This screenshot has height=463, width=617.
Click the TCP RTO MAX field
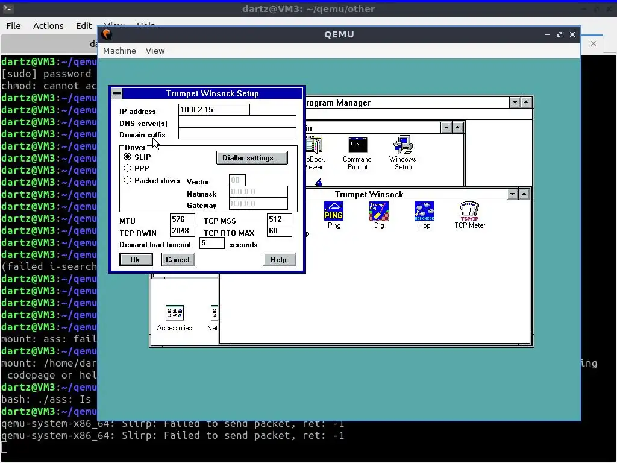[x=280, y=231]
